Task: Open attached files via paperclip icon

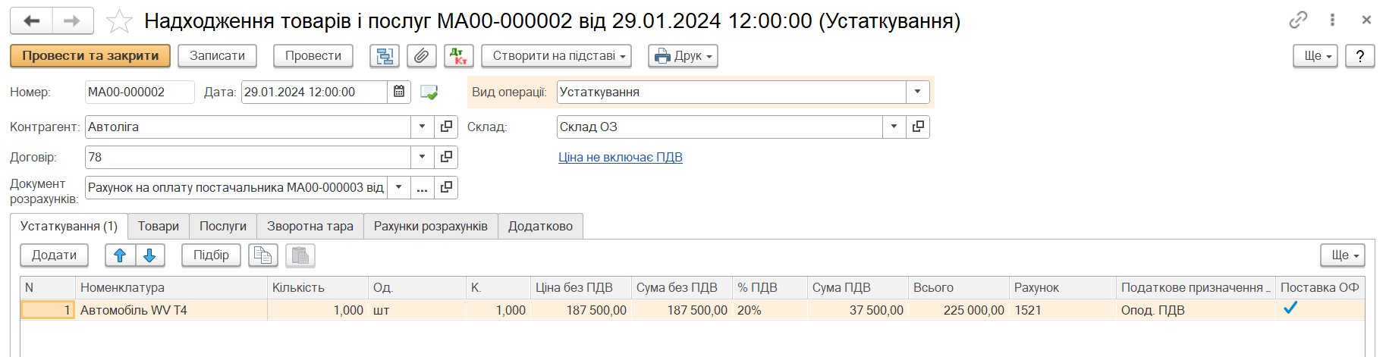Action: (x=421, y=56)
